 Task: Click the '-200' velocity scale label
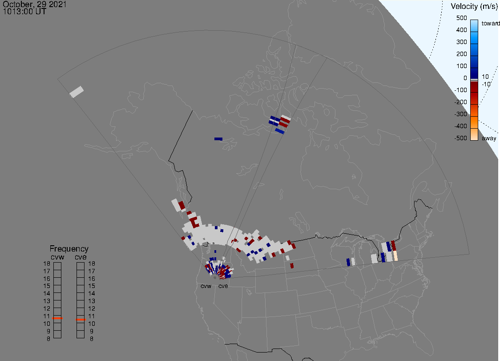(460, 102)
